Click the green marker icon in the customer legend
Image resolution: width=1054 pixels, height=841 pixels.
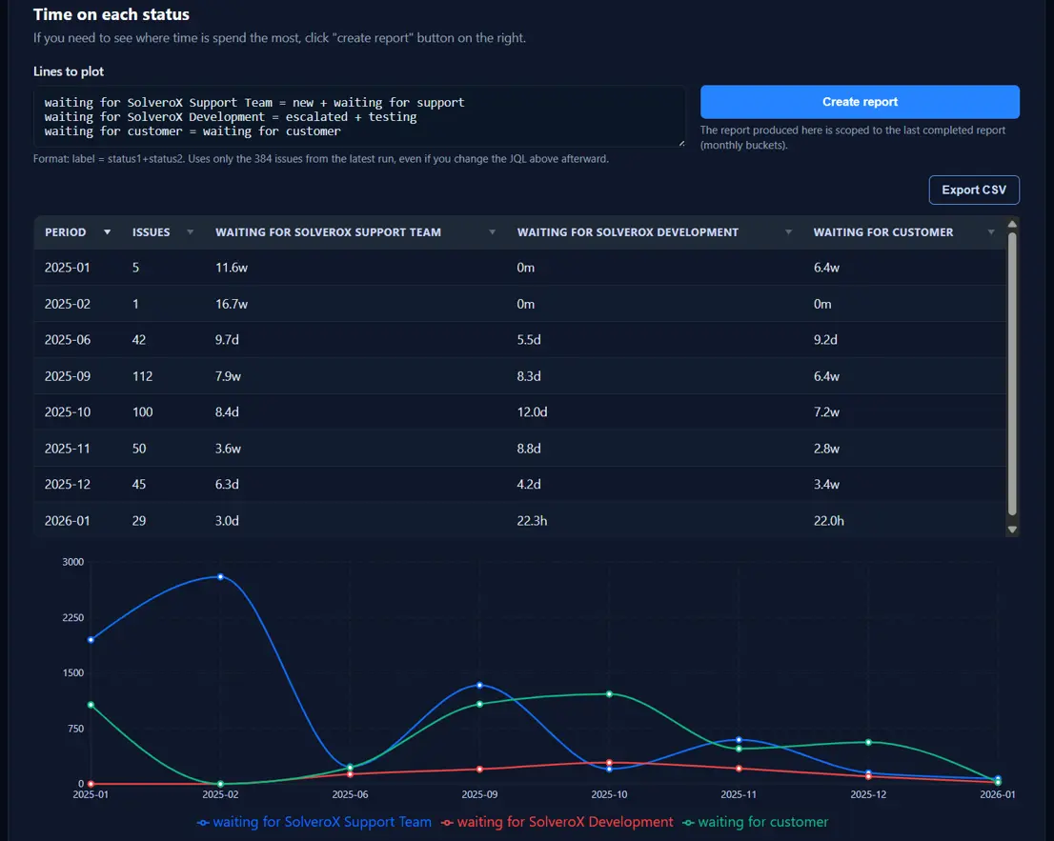point(689,821)
